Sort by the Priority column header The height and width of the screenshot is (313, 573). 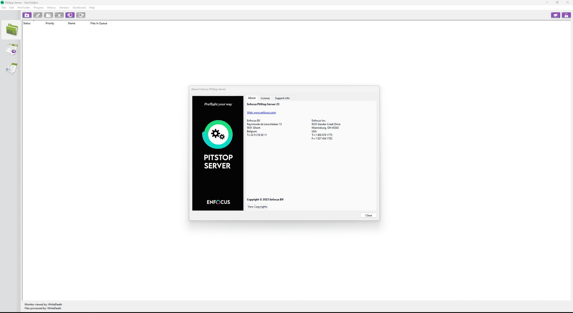tap(56, 23)
